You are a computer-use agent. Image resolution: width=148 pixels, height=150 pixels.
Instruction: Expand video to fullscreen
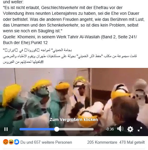140,129
